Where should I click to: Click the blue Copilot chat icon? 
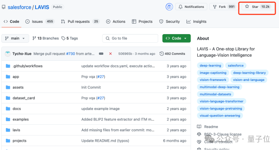pos(169,7)
